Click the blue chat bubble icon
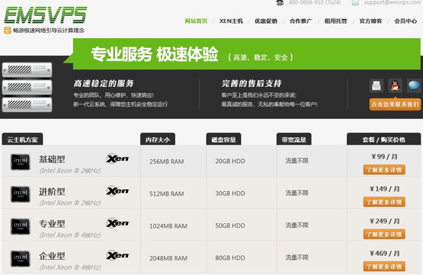The height and width of the screenshot is (275, 423). coord(414,86)
